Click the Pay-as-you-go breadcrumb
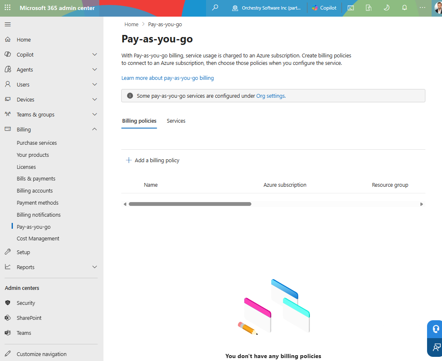 (165, 24)
